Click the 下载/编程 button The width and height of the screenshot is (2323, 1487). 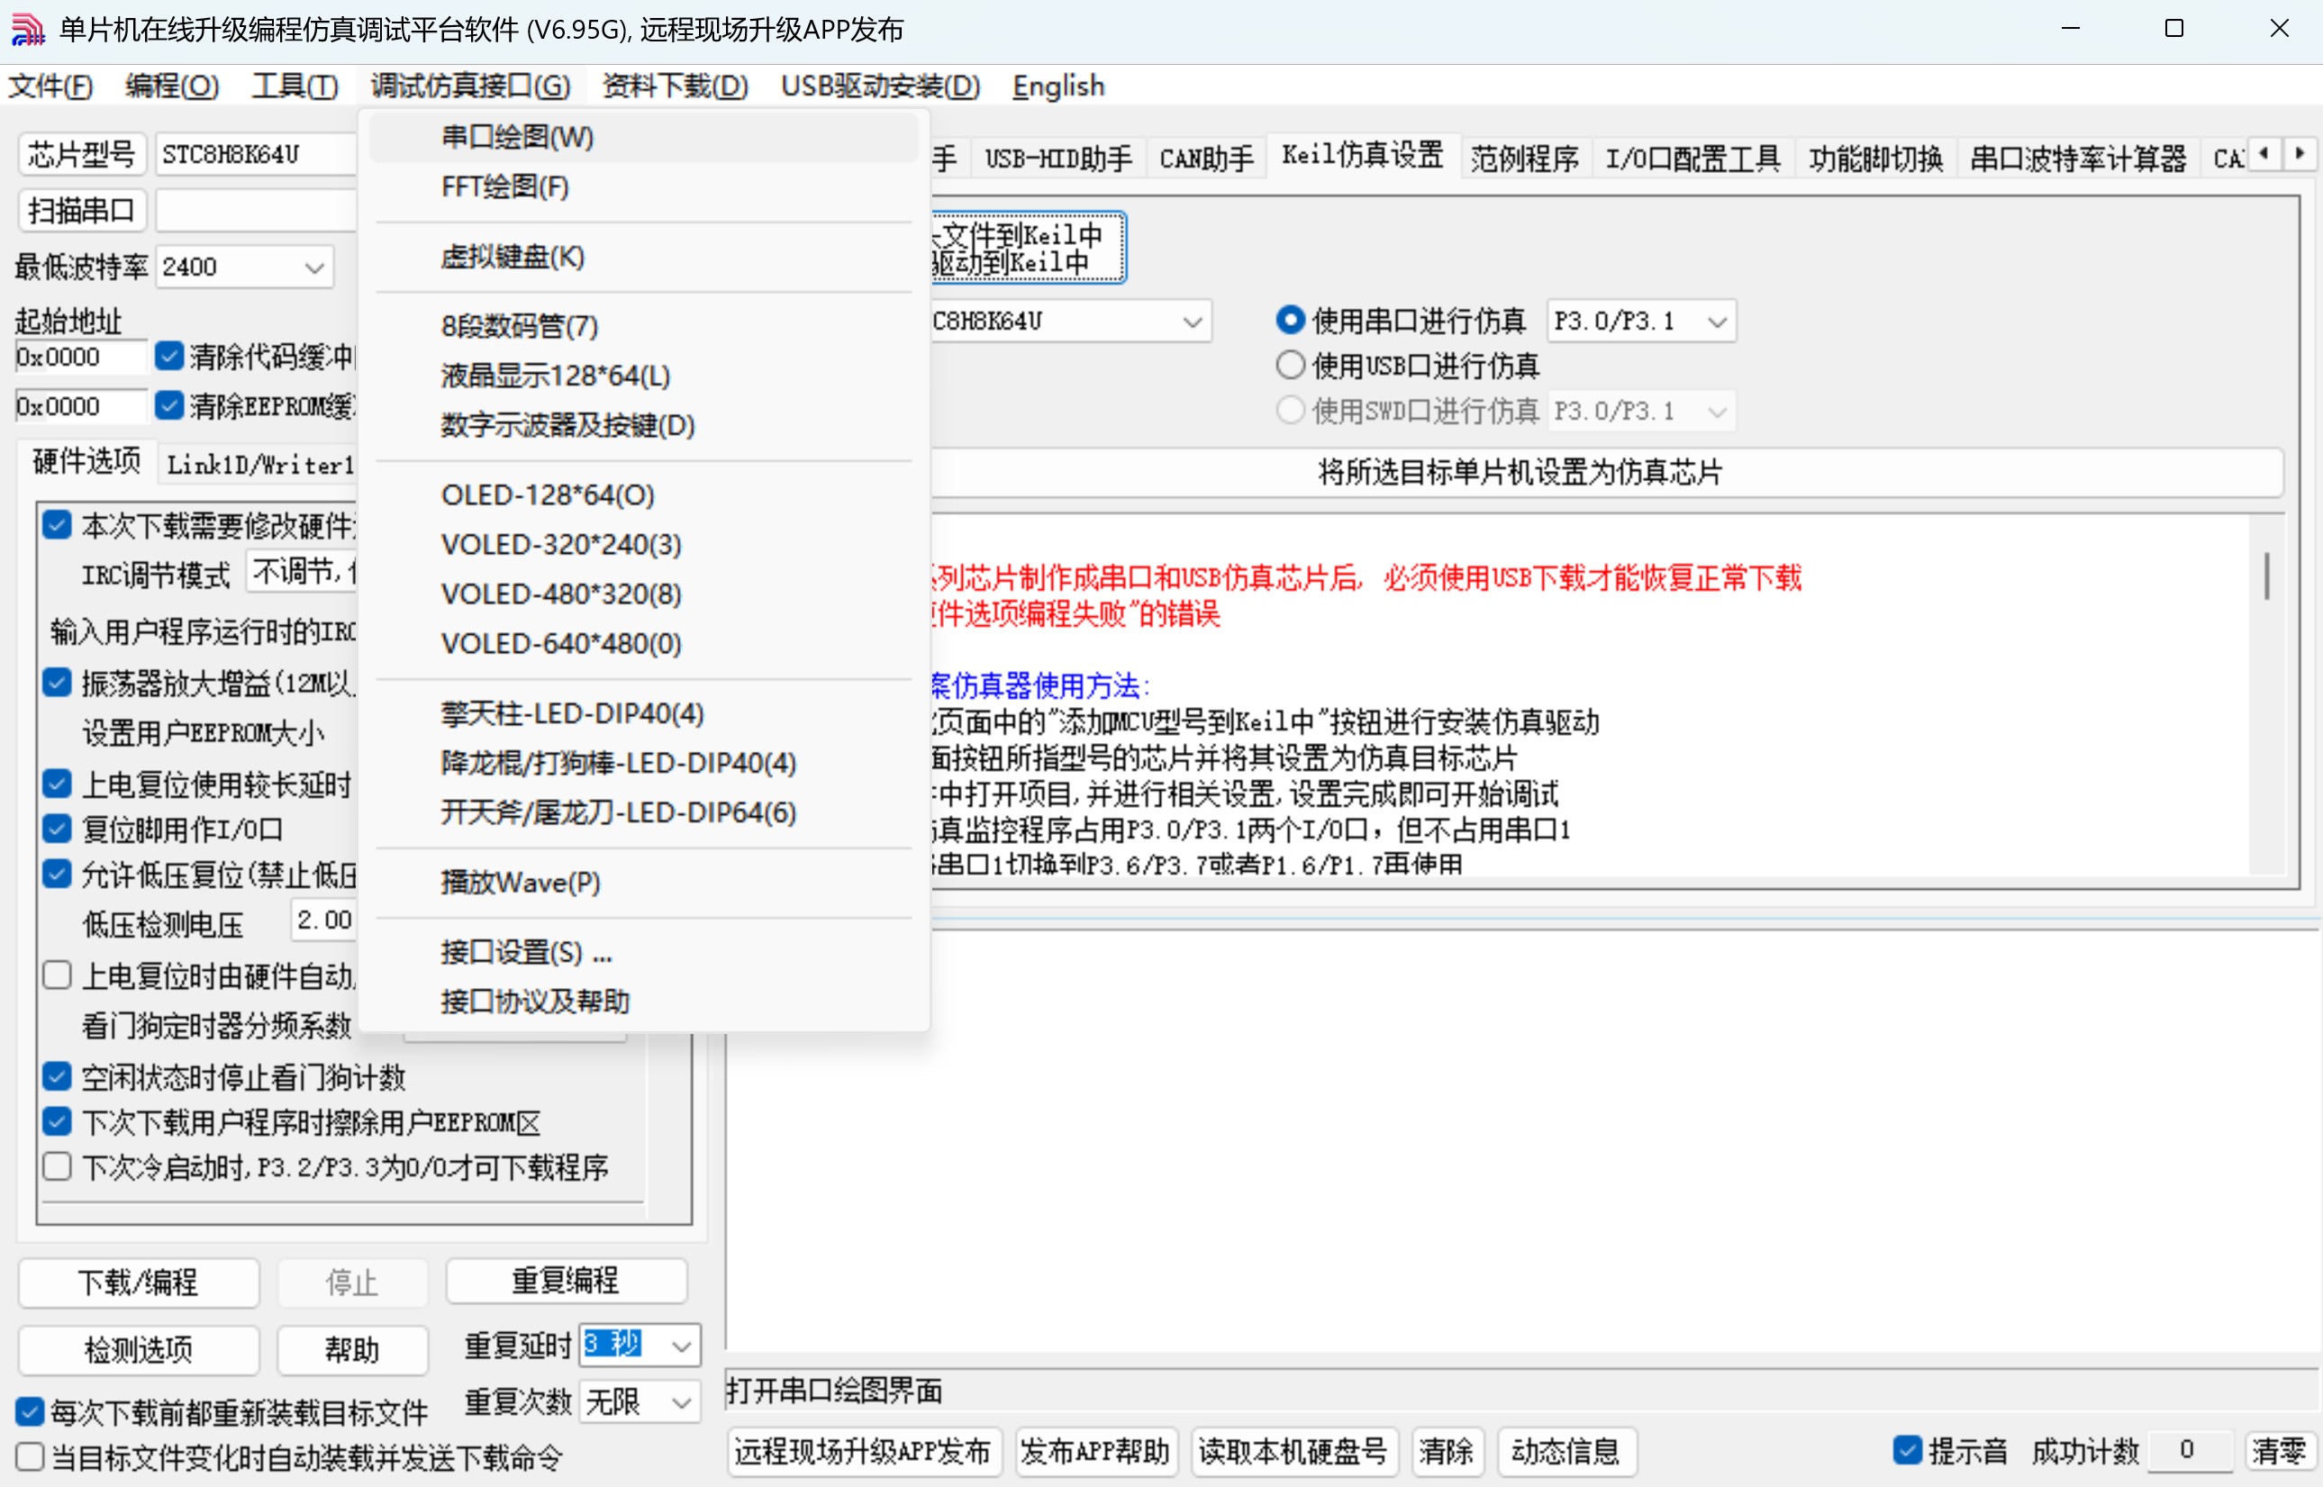(138, 1283)
